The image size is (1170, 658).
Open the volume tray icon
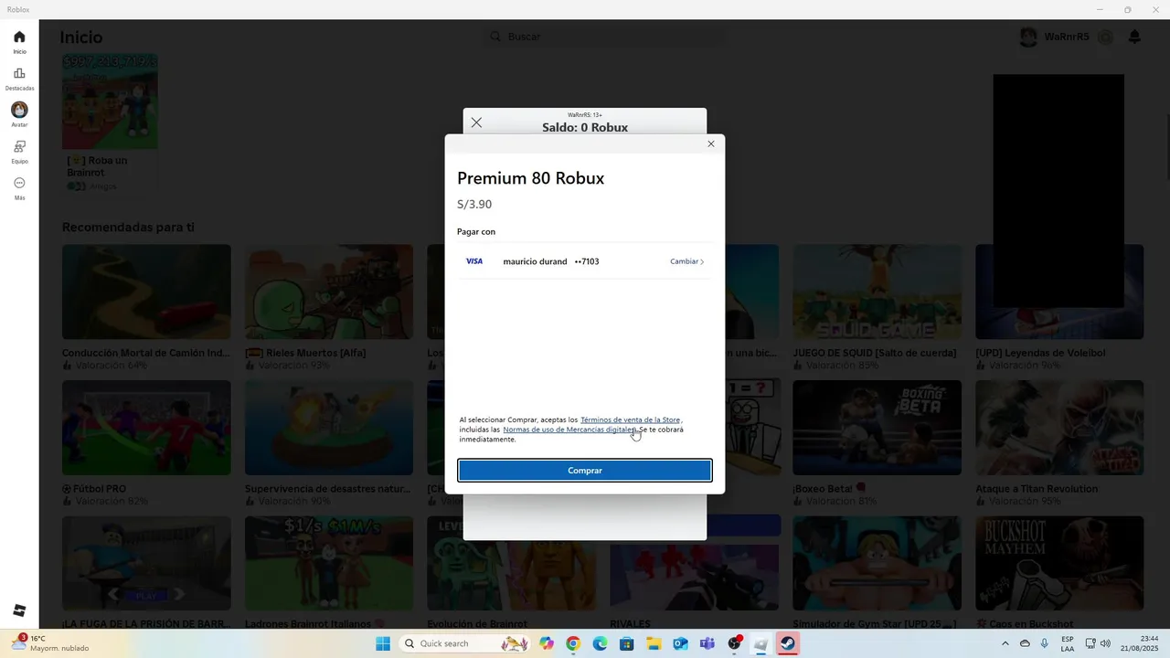1104,643
